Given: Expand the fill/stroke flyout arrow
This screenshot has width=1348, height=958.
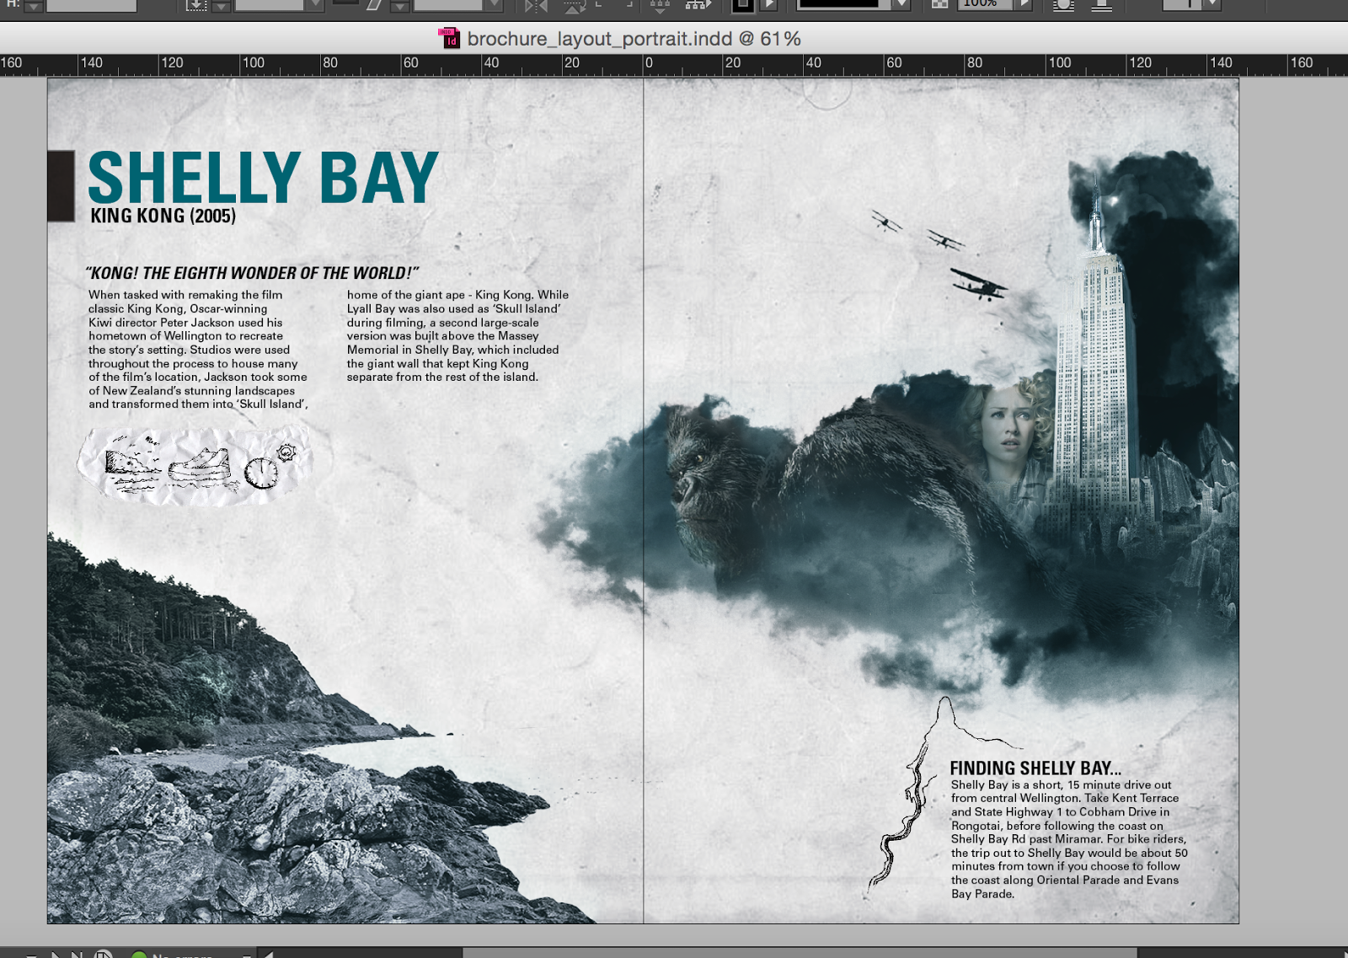Looking at the screenshot, I should [769, 4].
